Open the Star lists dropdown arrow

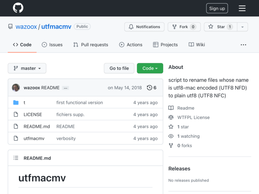click(242, 27)
